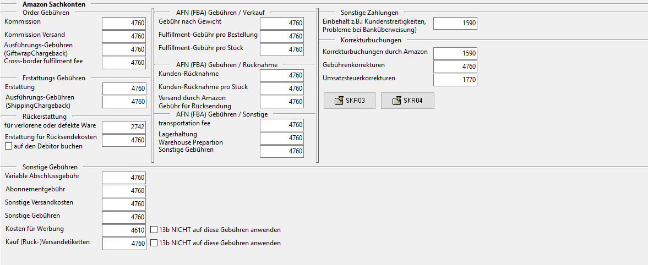The width and height of the screenshot is (648, 265).
Task: Select Fulfillment-Gebühr pro Bestellung field
Action: click(x=282, y=36)
